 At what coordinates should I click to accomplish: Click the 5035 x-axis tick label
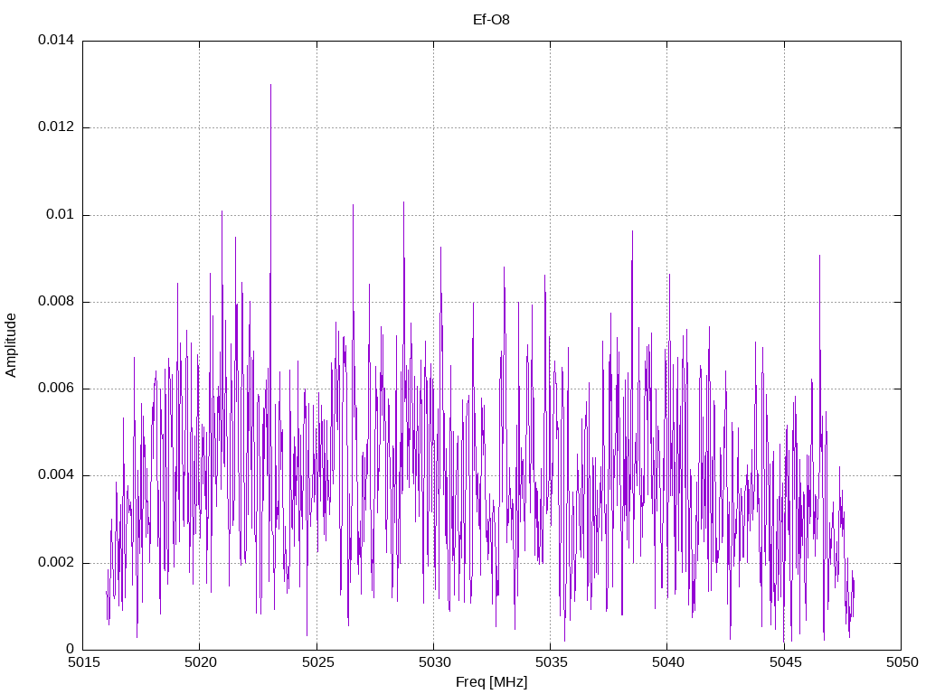coord(551,662)
